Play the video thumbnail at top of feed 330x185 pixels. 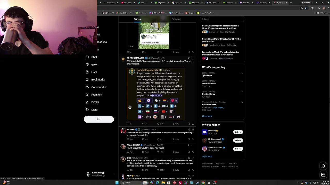pyautogui.click(x=154, y=36)
